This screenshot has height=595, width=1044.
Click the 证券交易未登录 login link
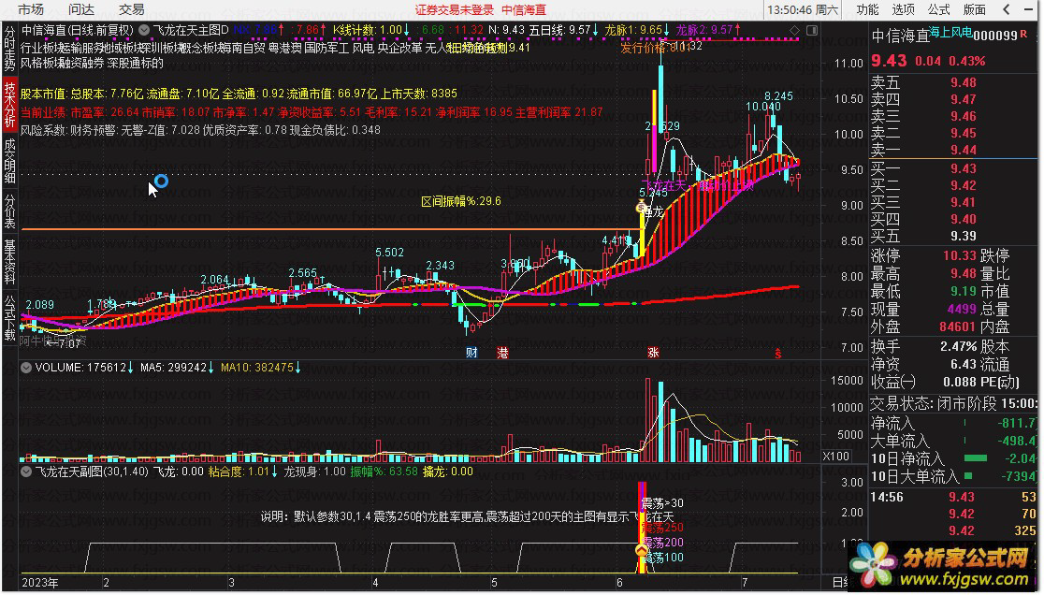pyautogui.click(x=455, y=10)
